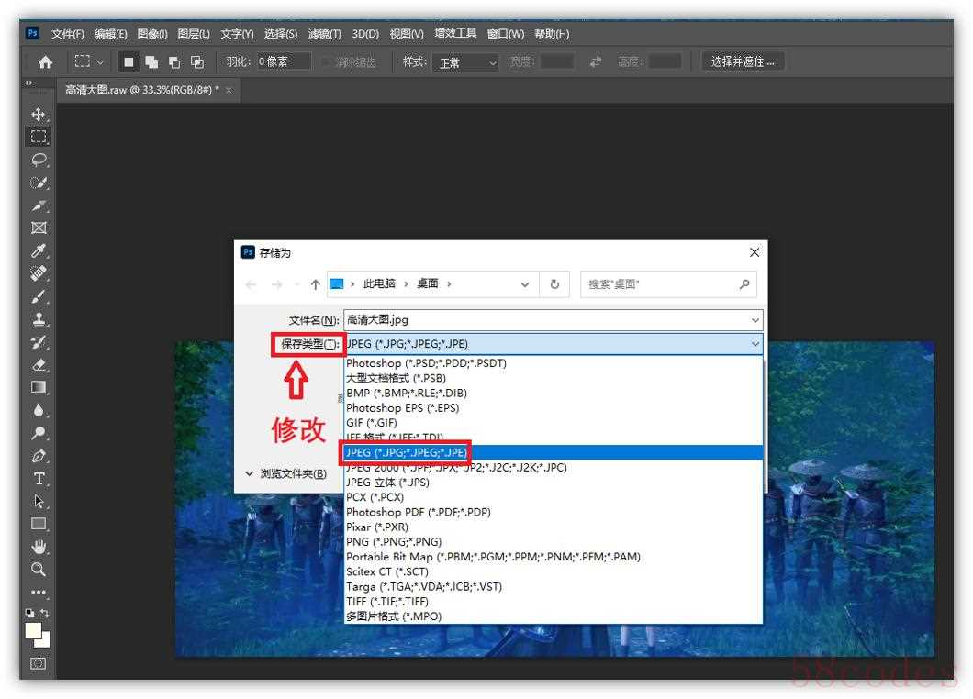This screenshot has width=973, height=699.
Task: Toggle the 消除锯齿 anti-alias checkbox
Action: point(325,62)
